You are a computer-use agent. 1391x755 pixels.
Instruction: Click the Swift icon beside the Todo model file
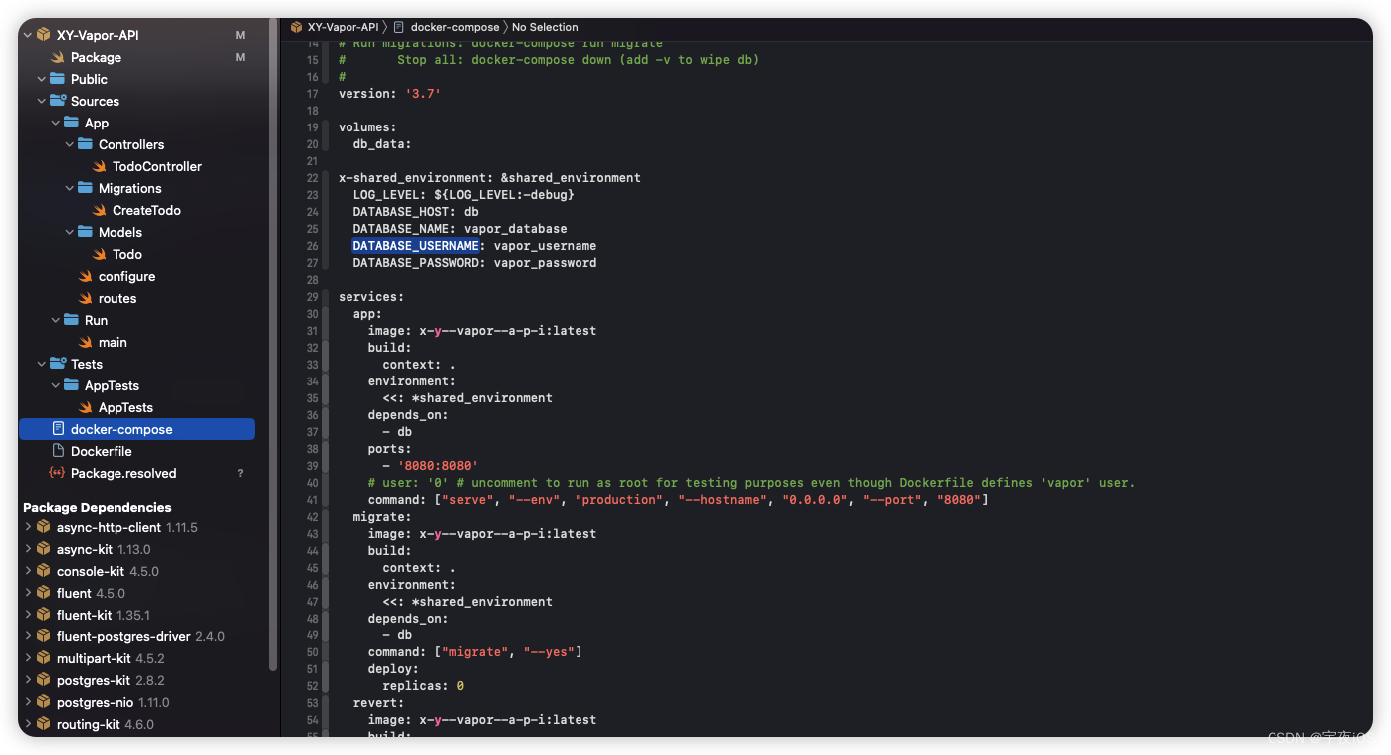pyautogui.click(x=100, y=254)
